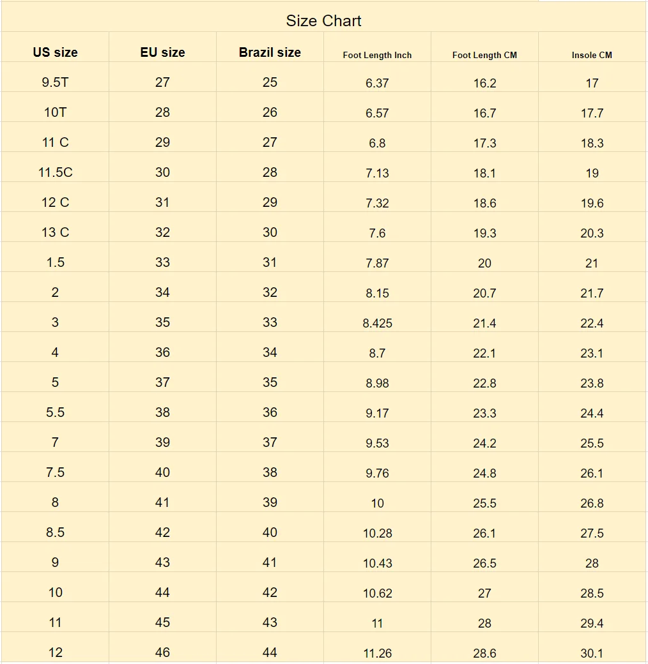The image size is (648, 664).
Task: Click the 8.425 foot length cell
Action: [x=377, y=323]
